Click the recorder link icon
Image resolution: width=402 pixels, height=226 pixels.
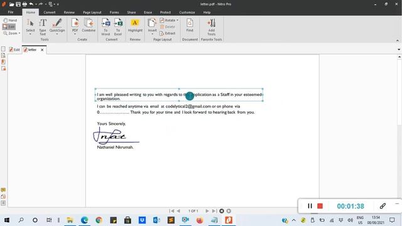tap(383, 206)
